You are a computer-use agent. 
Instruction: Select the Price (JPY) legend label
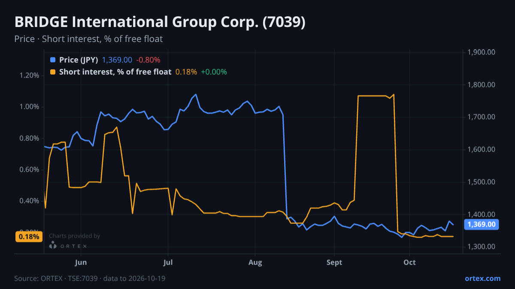(79, 60)
